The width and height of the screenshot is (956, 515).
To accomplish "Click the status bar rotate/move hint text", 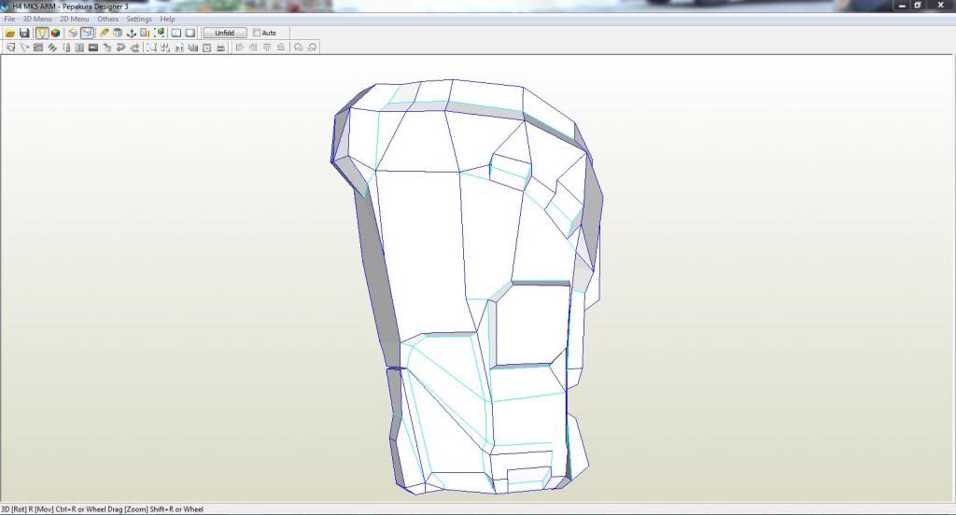I will 102,509.
